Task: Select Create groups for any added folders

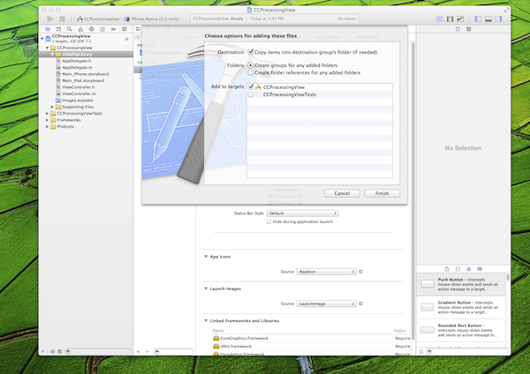Action: click(251, 64)
